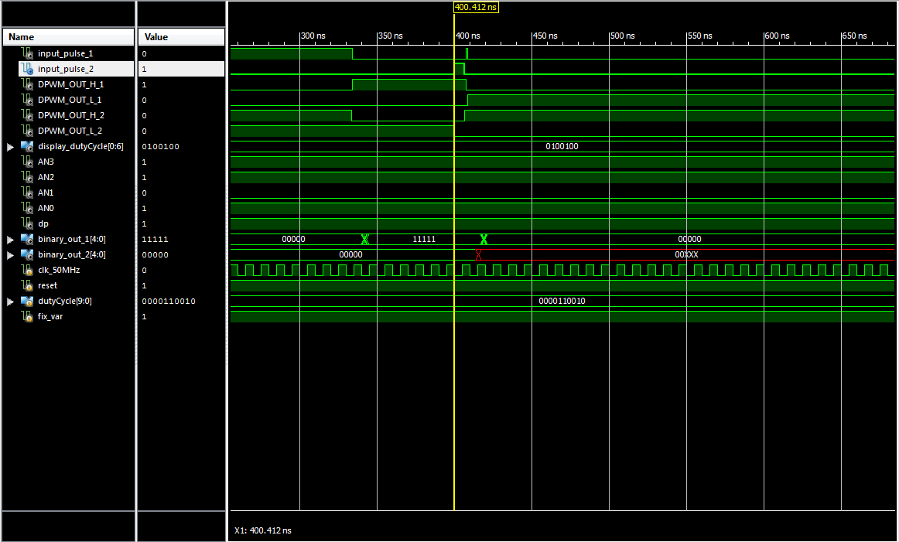Click the clk_50MHz signal icon
This screenshot has width=899, height=542.
pos(27,270)
